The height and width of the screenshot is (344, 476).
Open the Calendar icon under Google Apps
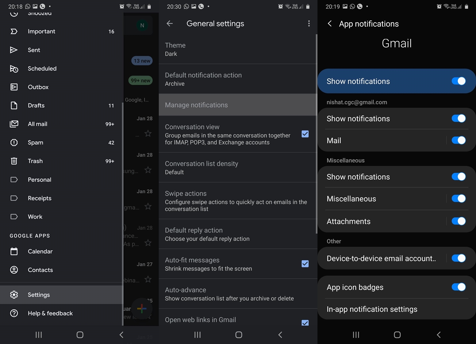click(14, 252)
